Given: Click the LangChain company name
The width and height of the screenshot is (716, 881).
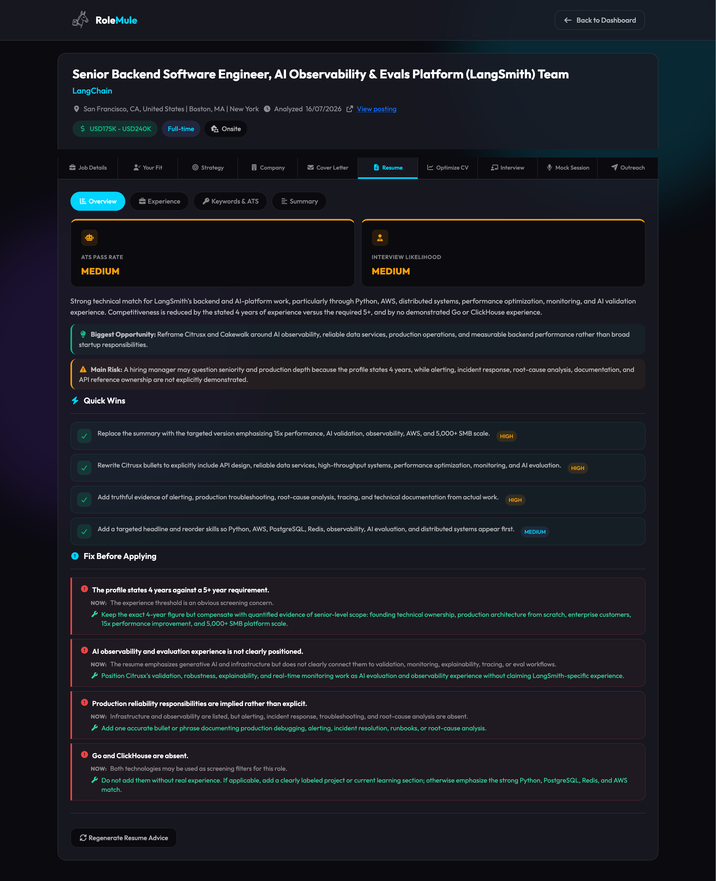Looking at the screenshot, I should (92, 91).
